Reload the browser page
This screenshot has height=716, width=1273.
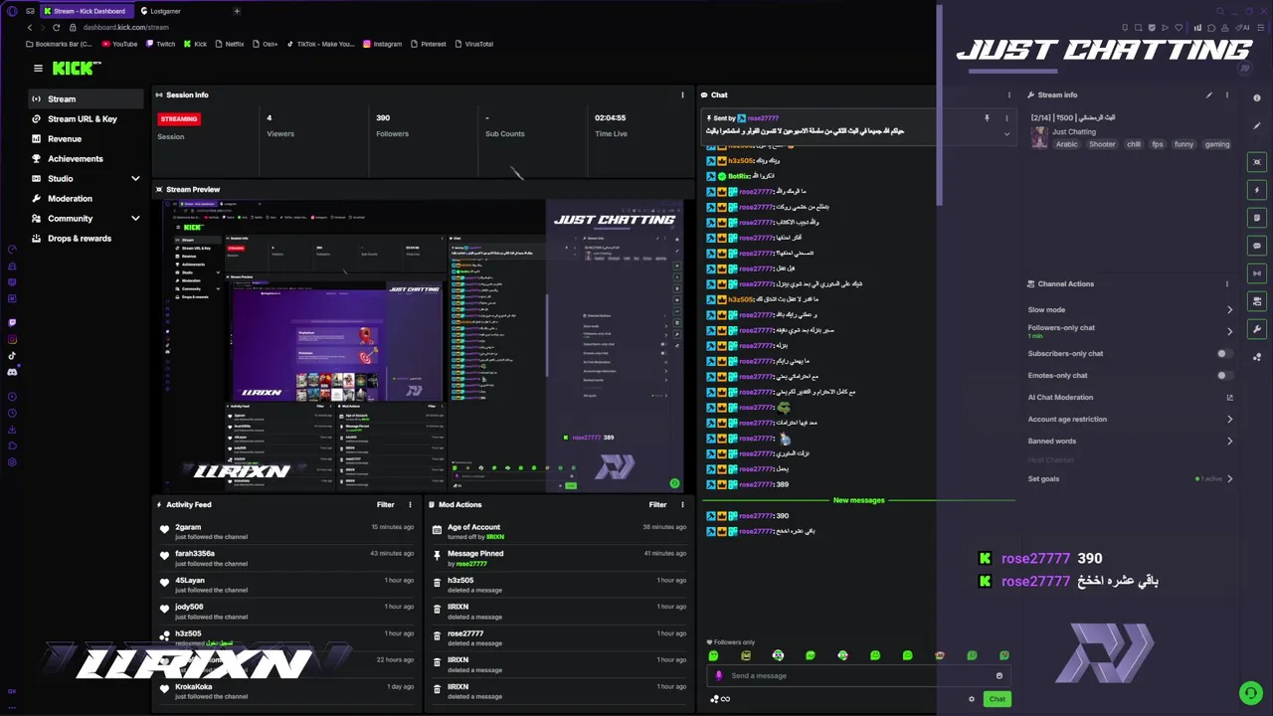tap(59, 28)
